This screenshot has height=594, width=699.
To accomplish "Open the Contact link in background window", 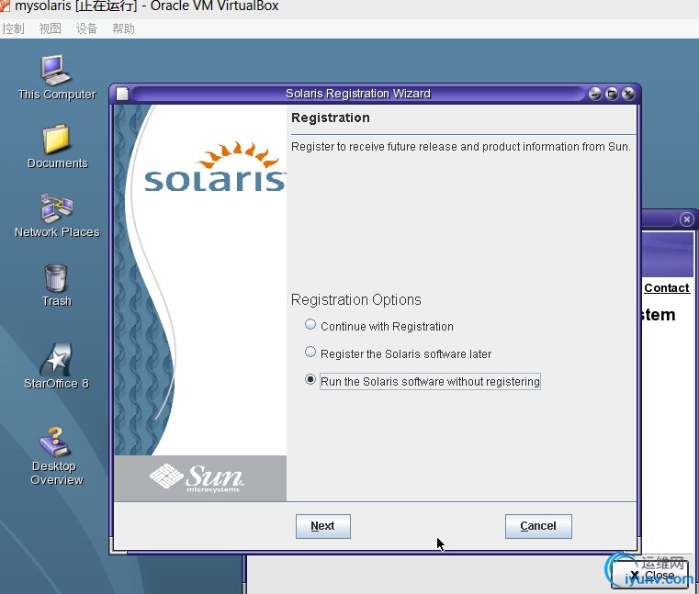I will [x=667, y=288].
